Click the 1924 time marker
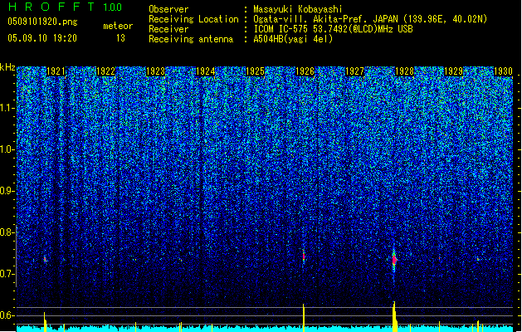 pyautogui.click(x=206, y=71)
